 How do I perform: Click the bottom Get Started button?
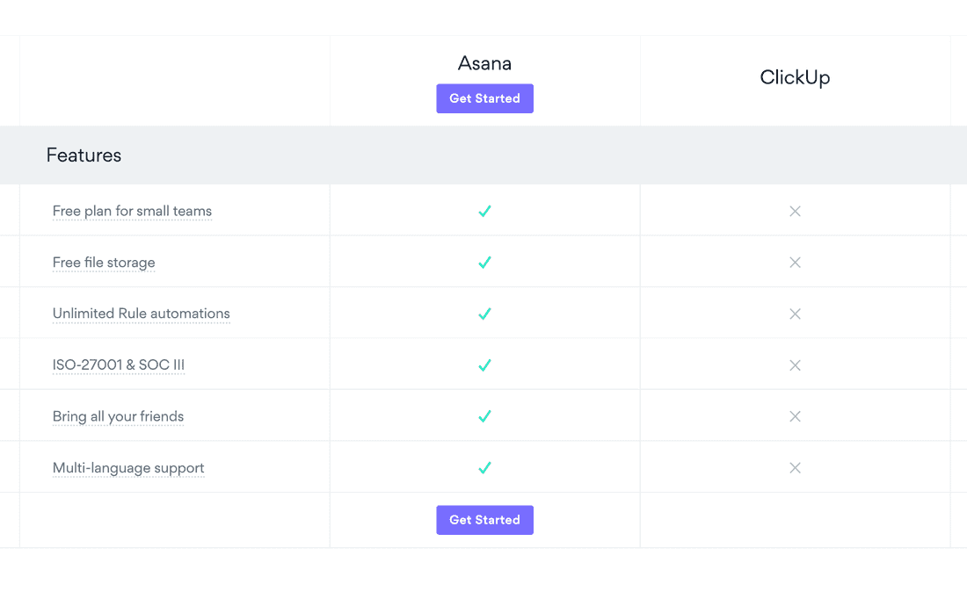(x=484, y=519)
